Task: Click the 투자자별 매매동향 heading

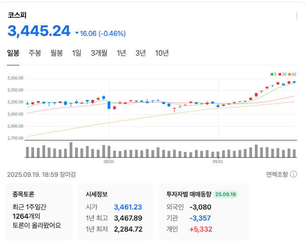Action: coord(188,194)
